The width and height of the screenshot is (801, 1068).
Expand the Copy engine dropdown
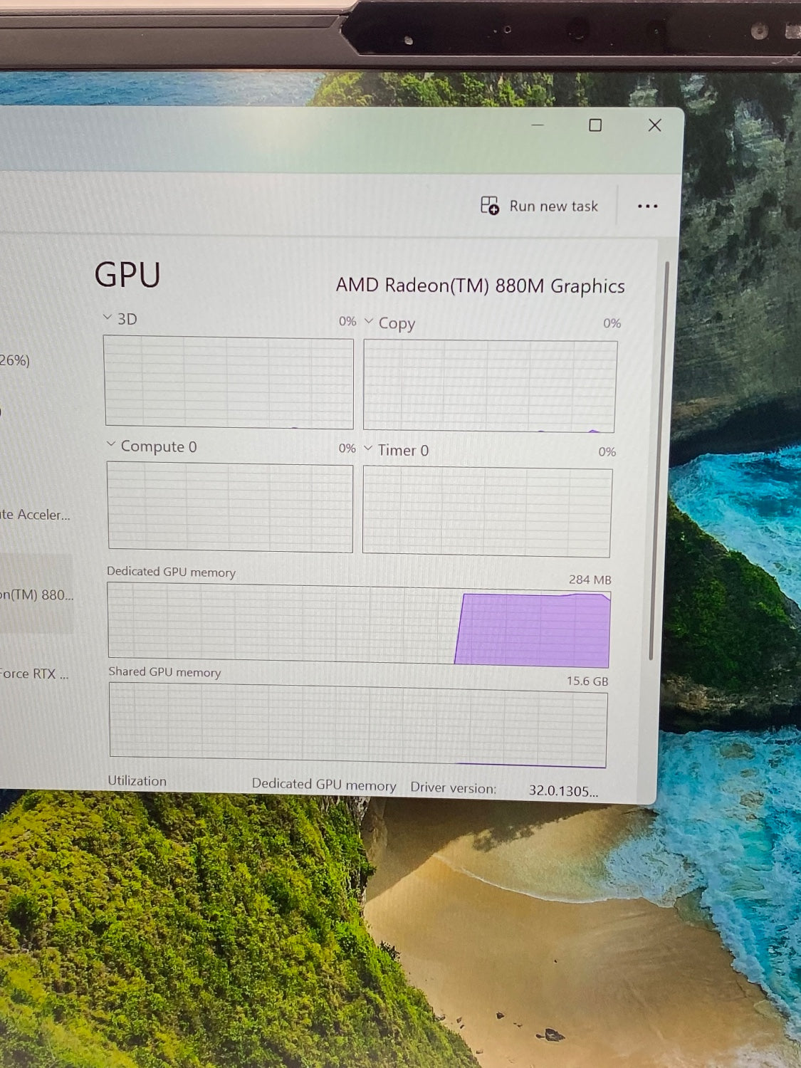pos(369,322)
